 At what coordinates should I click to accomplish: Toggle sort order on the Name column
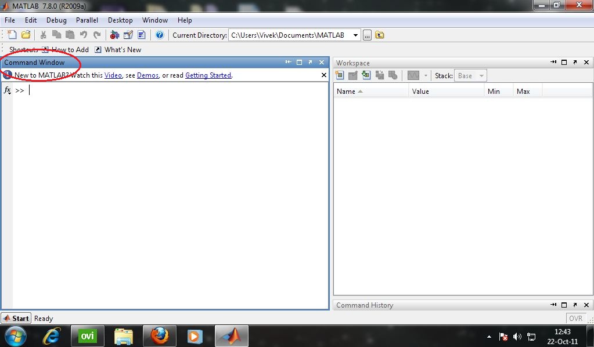(346, 91)
